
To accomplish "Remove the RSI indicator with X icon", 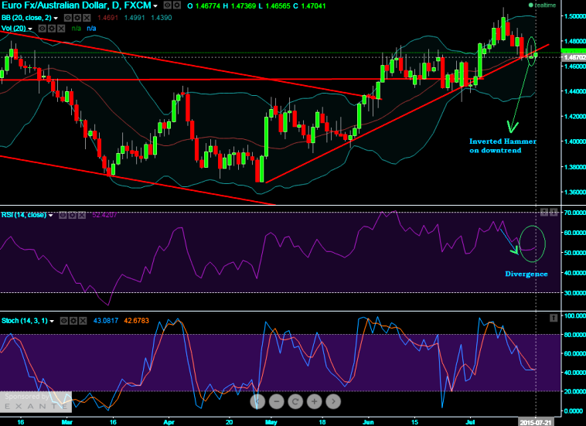I will [82, 215].
